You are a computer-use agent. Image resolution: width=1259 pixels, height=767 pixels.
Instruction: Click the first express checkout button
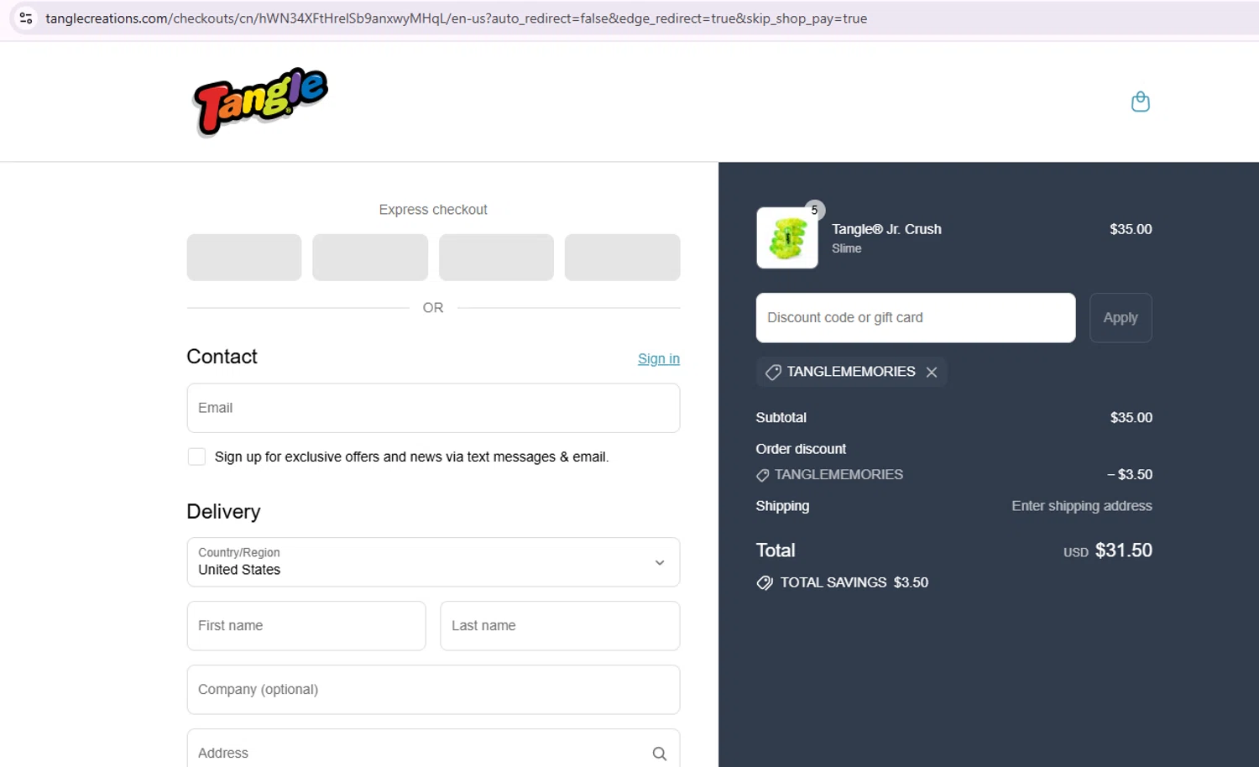[x=244, y=258]
